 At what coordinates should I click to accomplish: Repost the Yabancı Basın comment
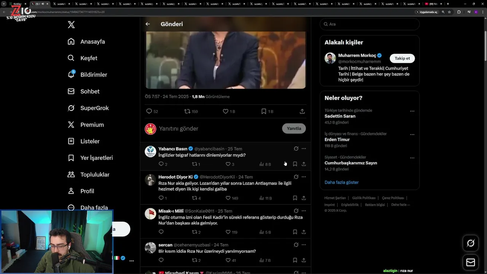(x=196, y=164)
